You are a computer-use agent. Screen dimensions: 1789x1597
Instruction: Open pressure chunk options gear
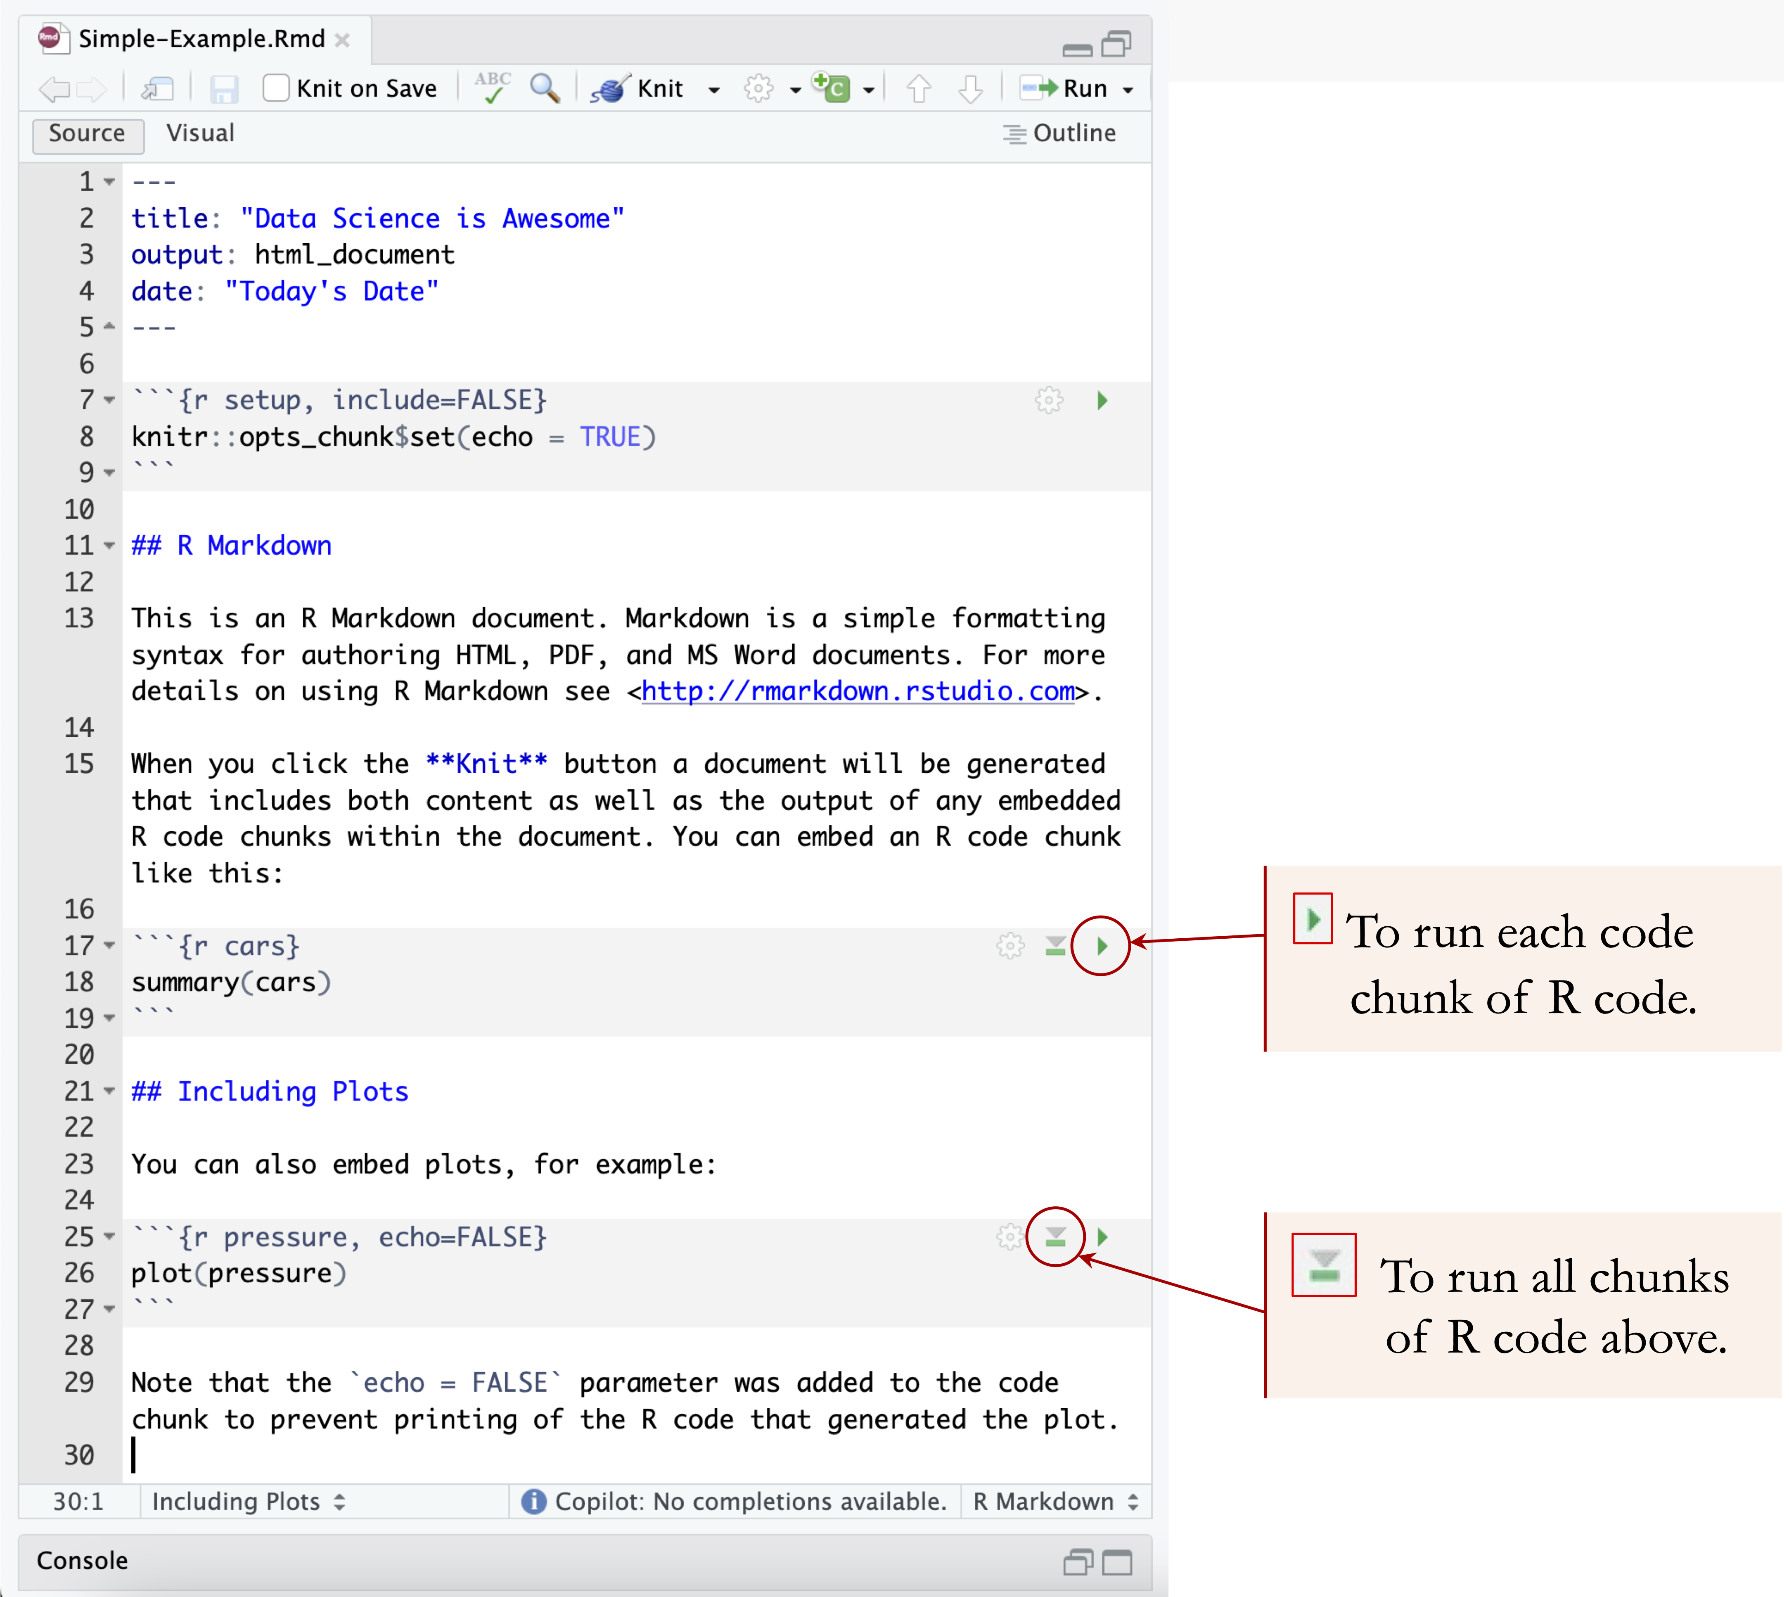1011,1238
